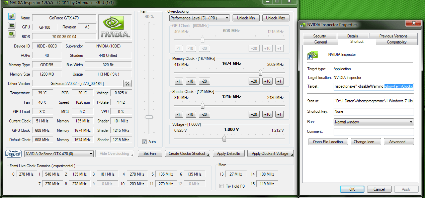Screen dimensions: 425x198
Task: Select the Shortcut tab
Action: [357, 41]
